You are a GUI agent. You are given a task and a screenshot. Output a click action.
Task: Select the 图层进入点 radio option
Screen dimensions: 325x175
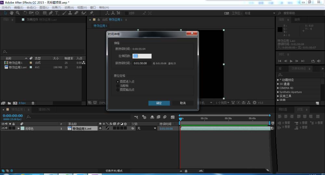118,81
